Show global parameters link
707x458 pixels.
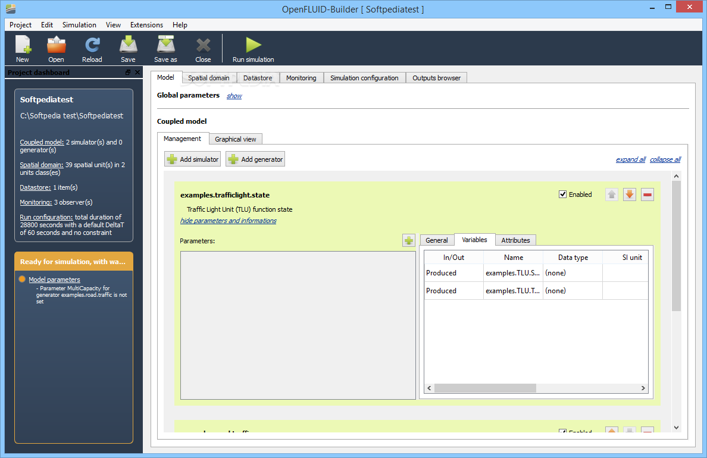pyautogui.click(x=234, y=96)
